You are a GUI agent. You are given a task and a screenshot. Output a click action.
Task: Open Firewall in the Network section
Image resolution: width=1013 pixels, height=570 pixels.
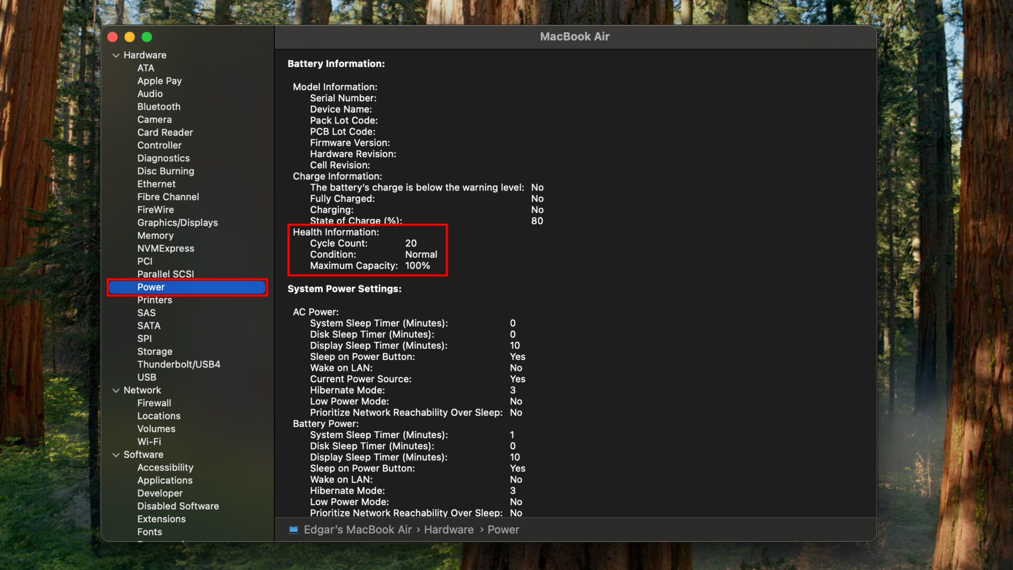[x=154, y=403]
